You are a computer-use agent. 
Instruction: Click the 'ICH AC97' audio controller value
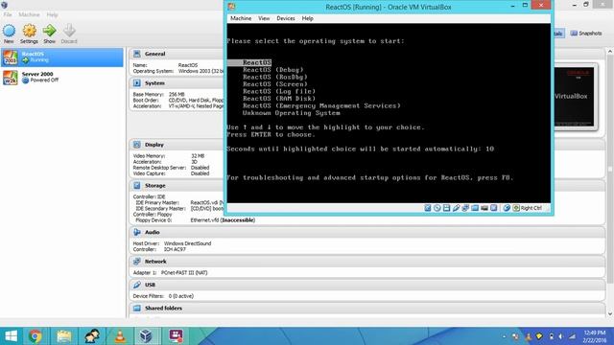pos(175,249)
